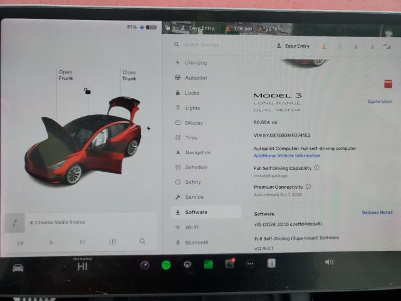Open the Spotify app
This screenshot has height=301, width=401.
(x=166, y=265)
